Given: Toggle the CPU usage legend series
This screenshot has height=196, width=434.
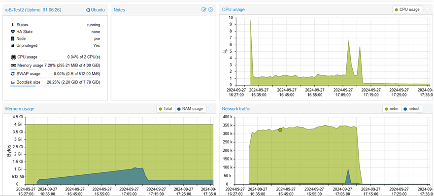Looking at the screenshot, I should click(408, 9).
